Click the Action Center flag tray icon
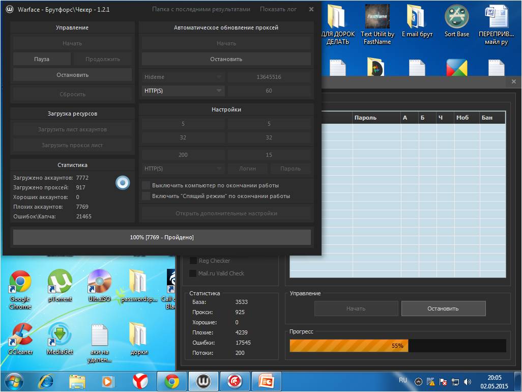Viewport: 522px width, 392px height. pos(443,382)
